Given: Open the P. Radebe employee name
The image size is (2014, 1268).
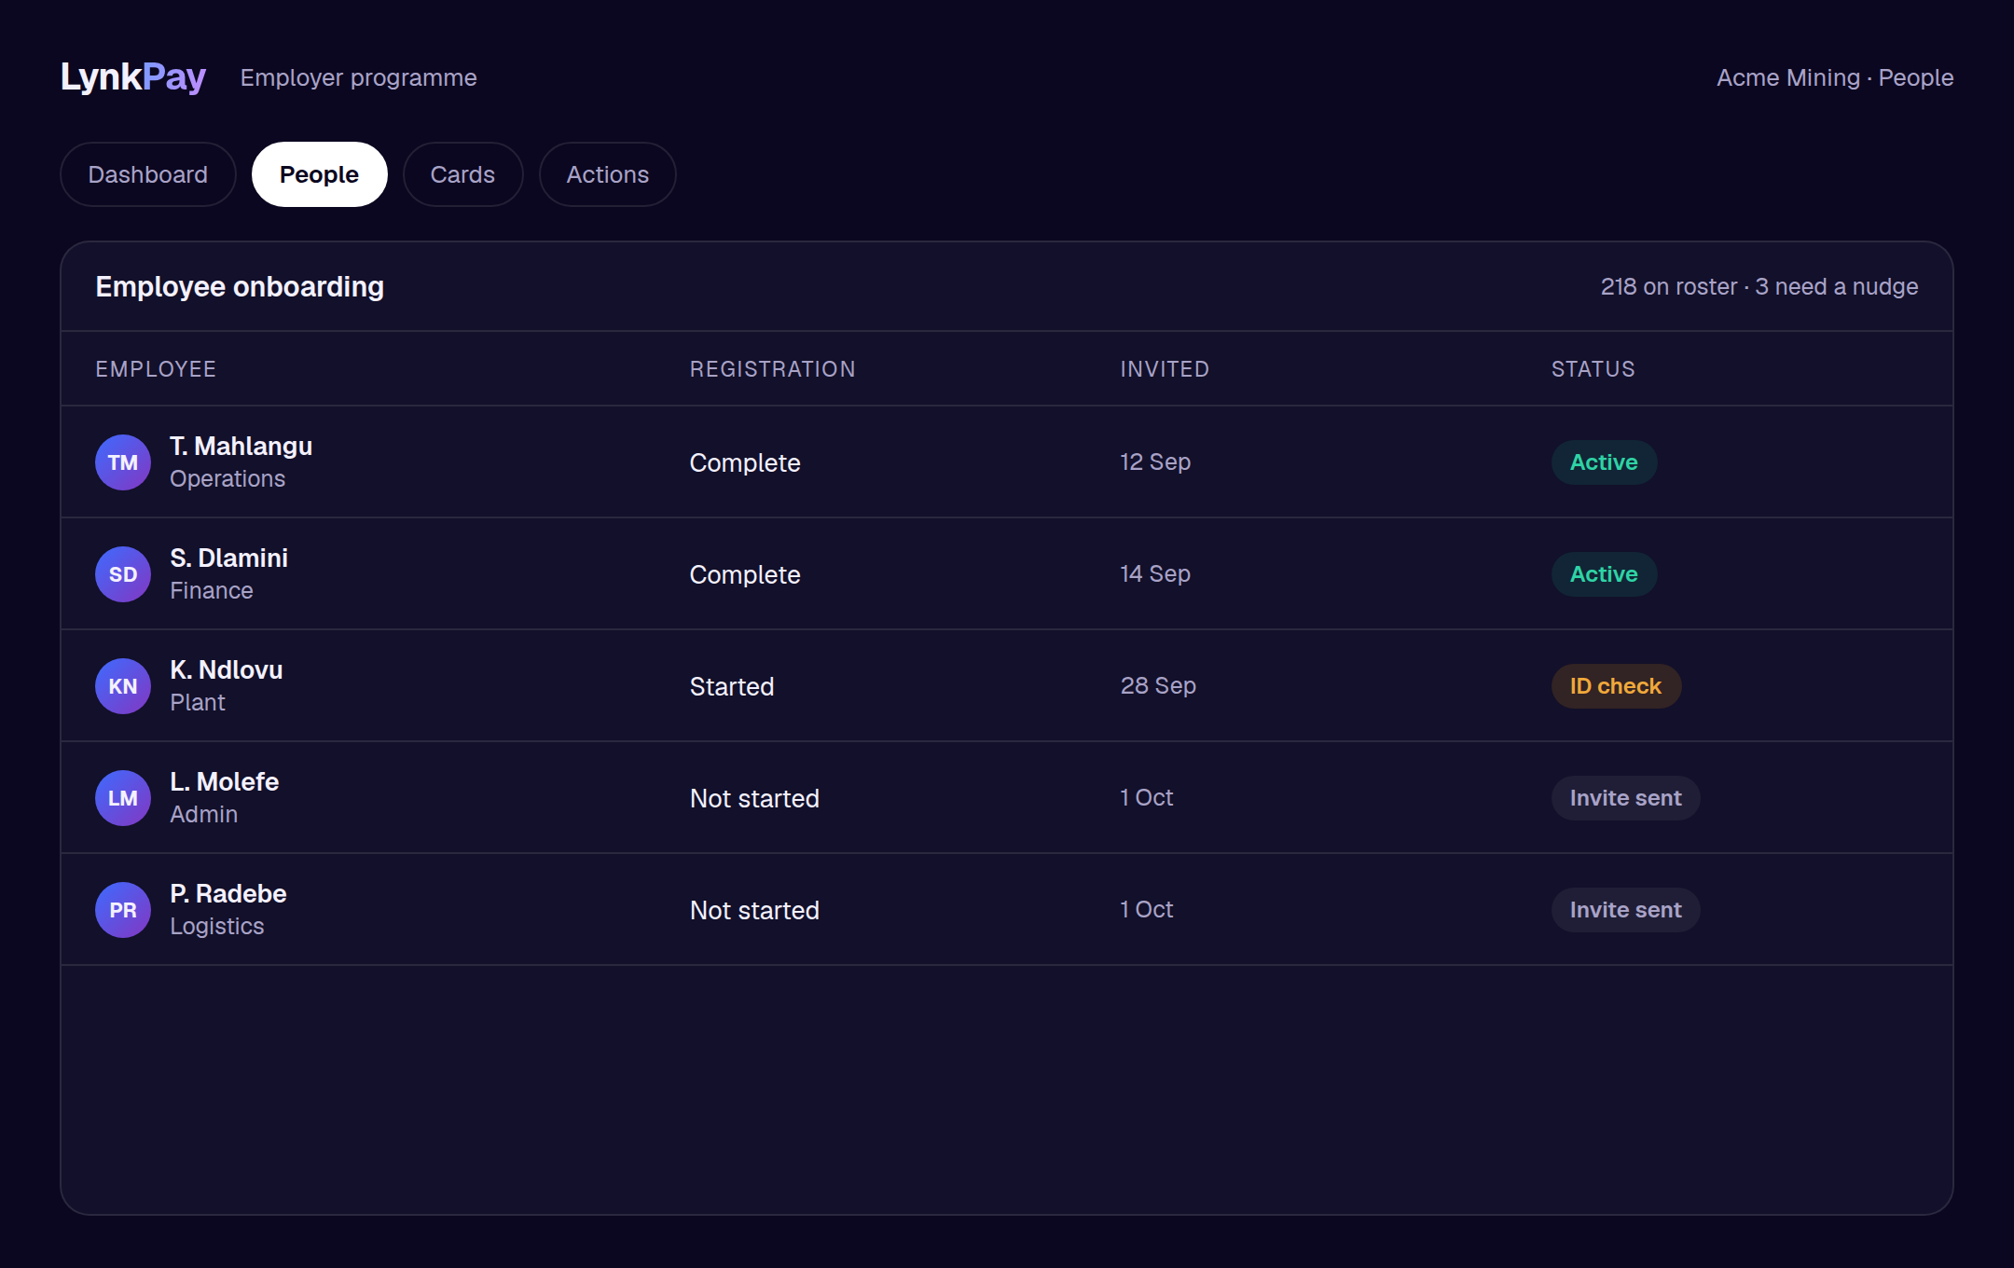Looking at the screenshot, I should coord(228,894).
